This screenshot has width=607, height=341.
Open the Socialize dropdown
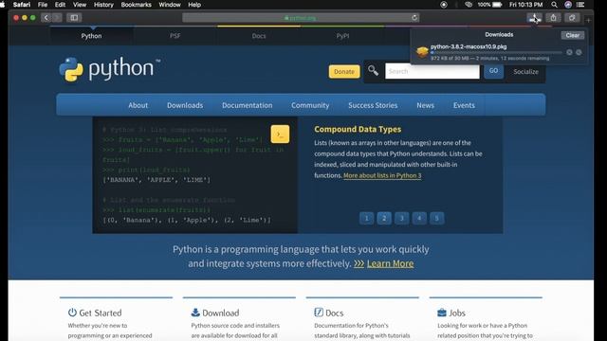tap(525, 72)
